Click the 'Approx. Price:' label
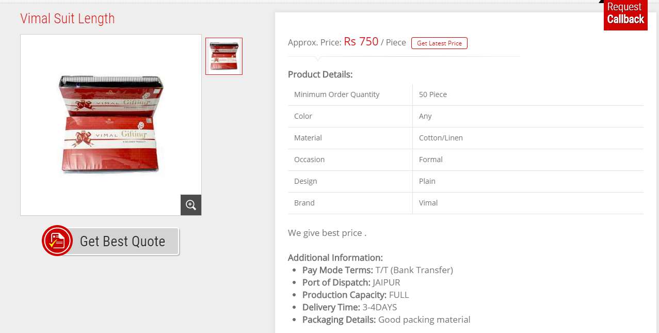This screenshot has height=333, width=659. (315, 43)
